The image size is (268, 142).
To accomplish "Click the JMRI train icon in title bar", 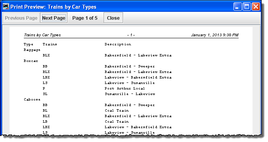I will [6, 7].
